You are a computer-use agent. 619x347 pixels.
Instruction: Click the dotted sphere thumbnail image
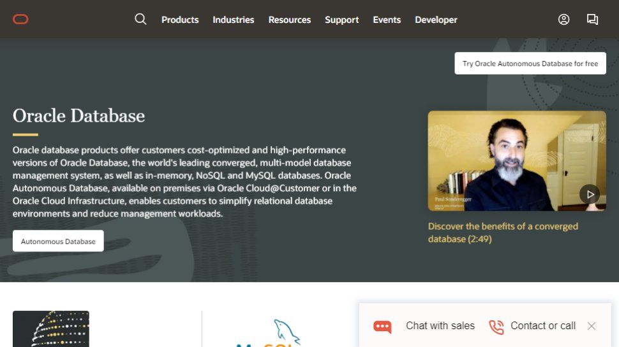tap(51, 329)
